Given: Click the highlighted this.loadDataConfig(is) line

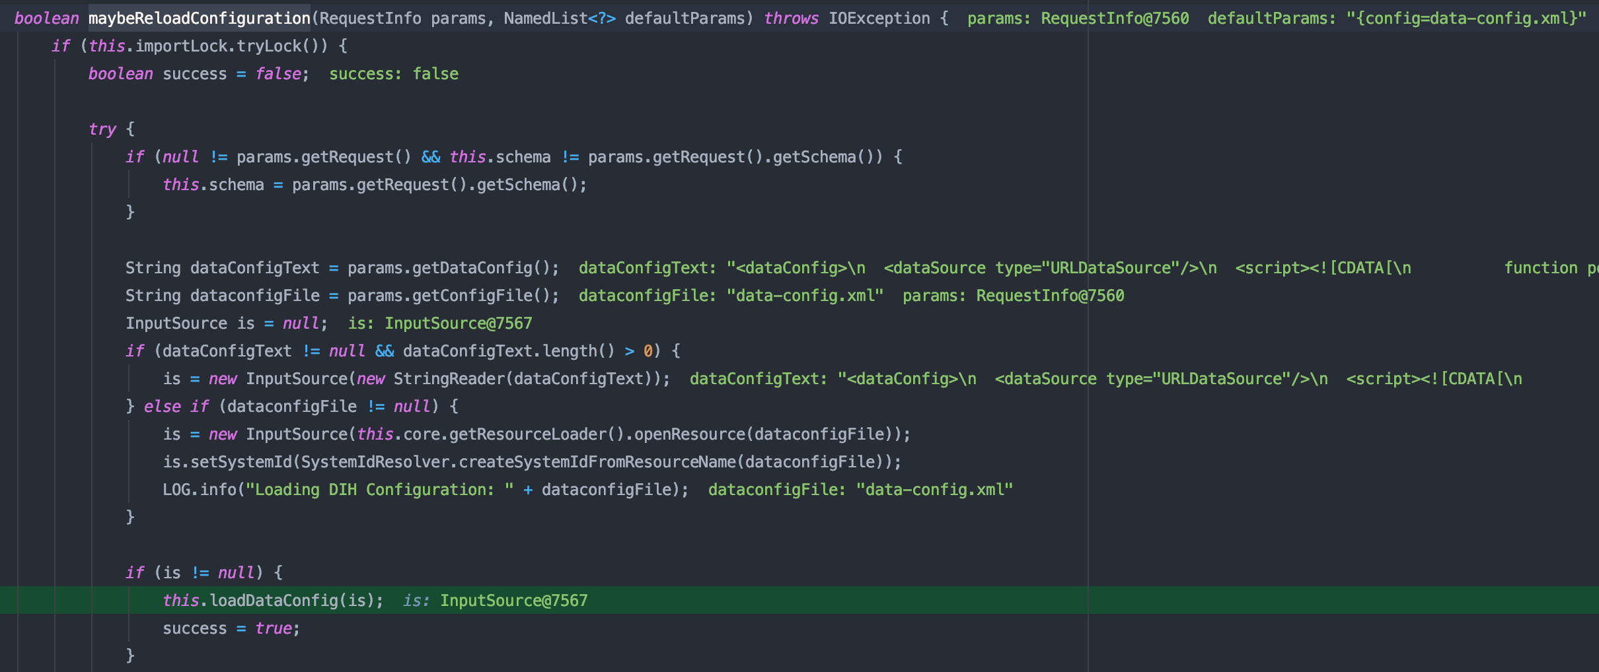Looking at the screenshot, I should tap(273, 601).
